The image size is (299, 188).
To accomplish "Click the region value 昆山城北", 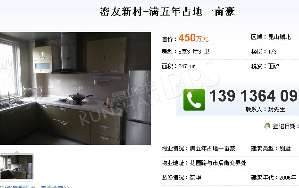I will pyautogui.click(x=280, y=37).
